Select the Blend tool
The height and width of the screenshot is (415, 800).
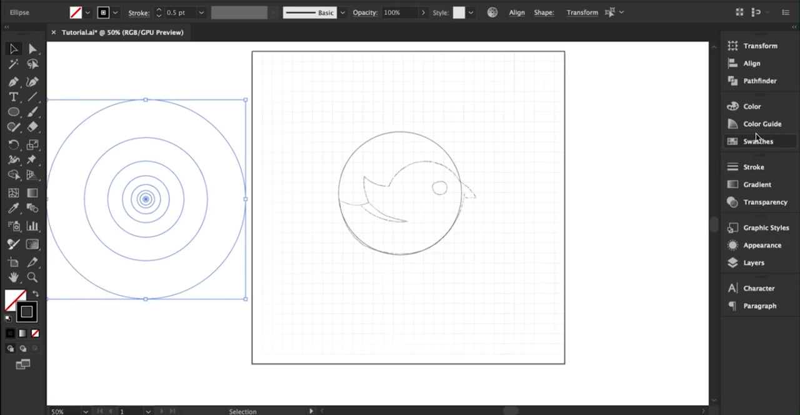pos(32,208)
